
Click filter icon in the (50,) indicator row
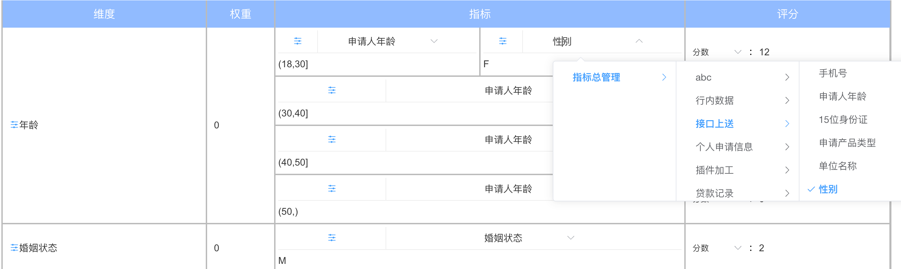(332, 189)
